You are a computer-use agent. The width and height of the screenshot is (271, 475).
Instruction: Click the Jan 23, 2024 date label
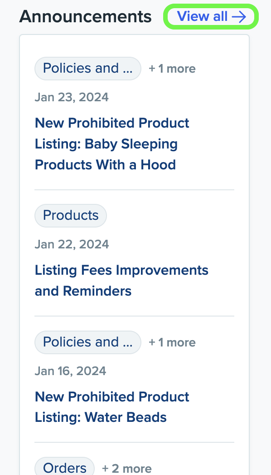pos(72,97)
